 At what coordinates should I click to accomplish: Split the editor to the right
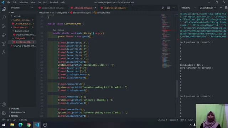click(168, 8)
